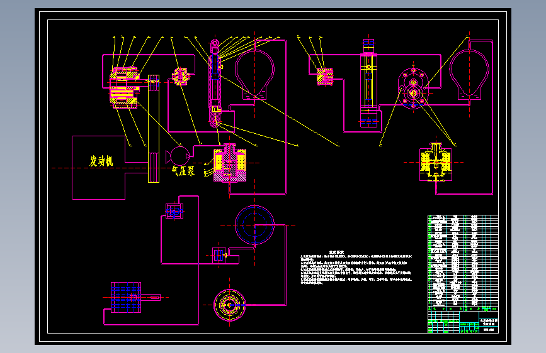
Task: Click the hatched valve body beside 气压泵
Action: click(x=229, y=163)
